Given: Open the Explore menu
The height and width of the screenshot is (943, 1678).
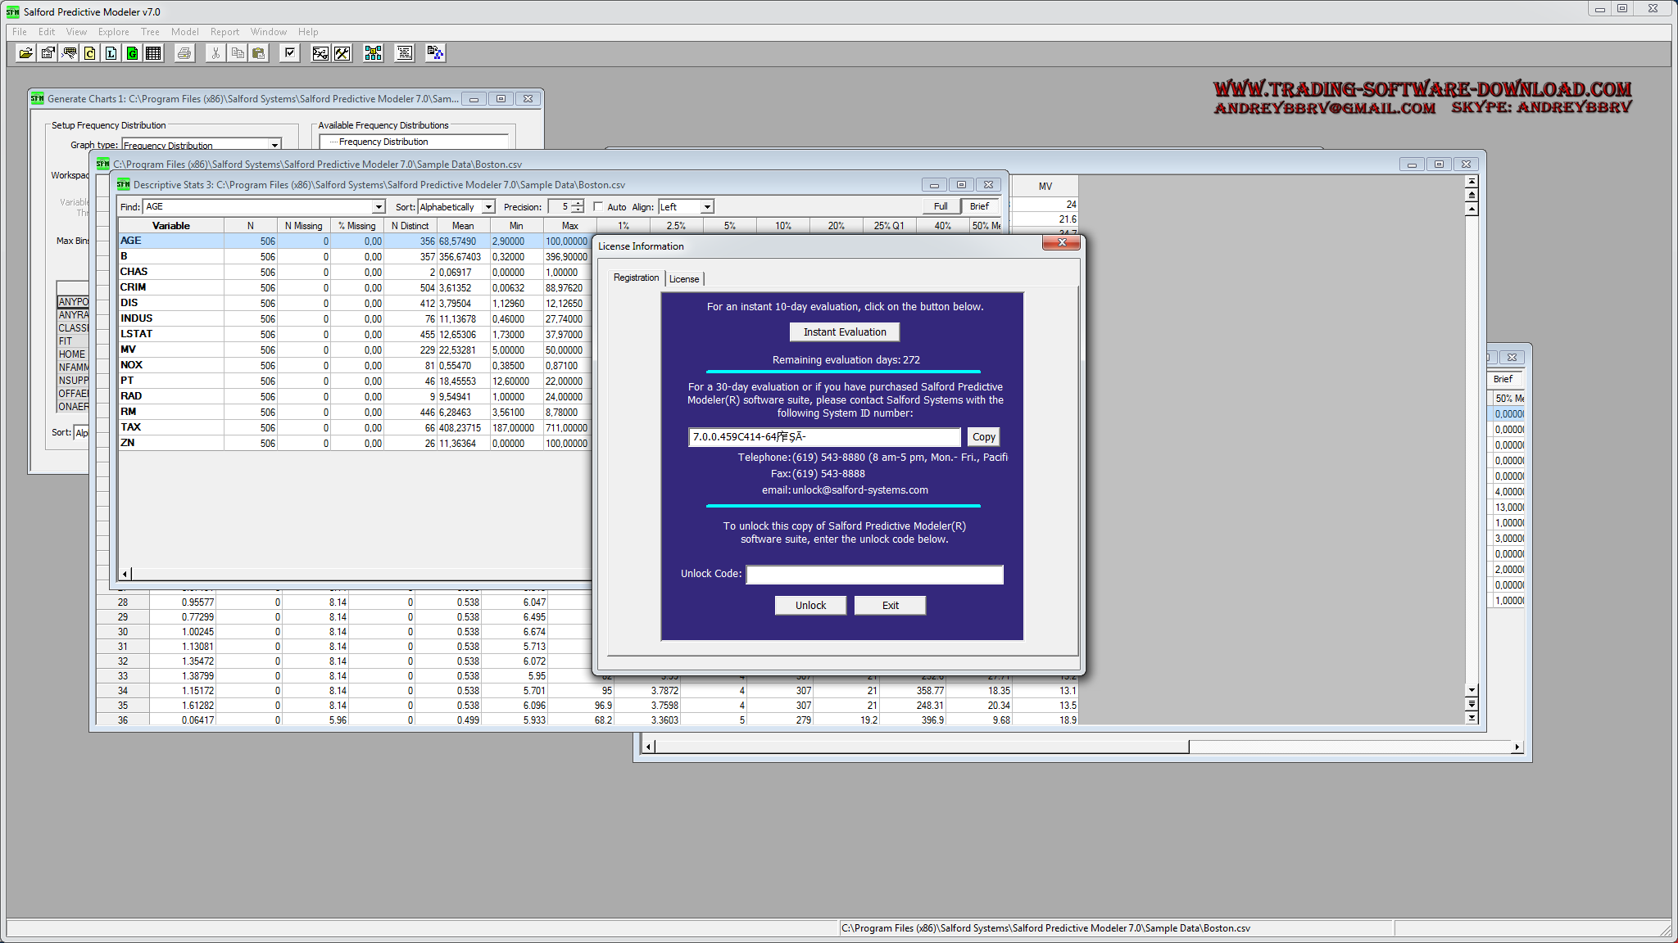Looking at the screenshot, I should [113, 32].
